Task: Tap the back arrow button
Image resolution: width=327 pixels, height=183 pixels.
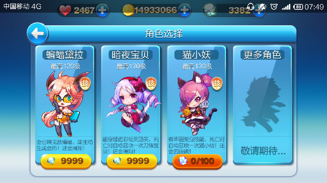Action: [x=37, y=33]
